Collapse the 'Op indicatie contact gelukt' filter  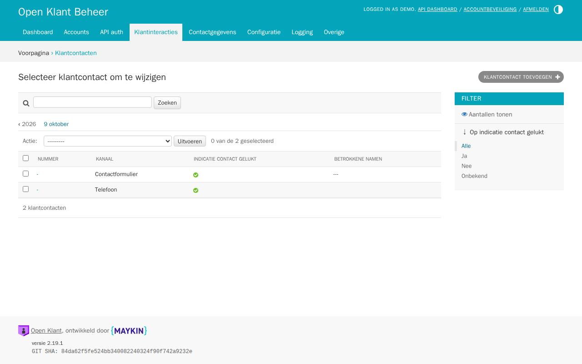tap(502, 132)
